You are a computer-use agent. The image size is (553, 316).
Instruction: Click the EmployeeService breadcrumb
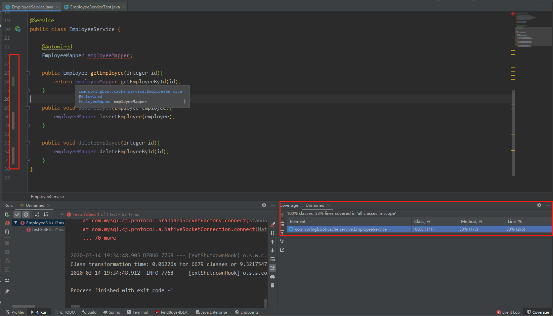pos(47,197)
